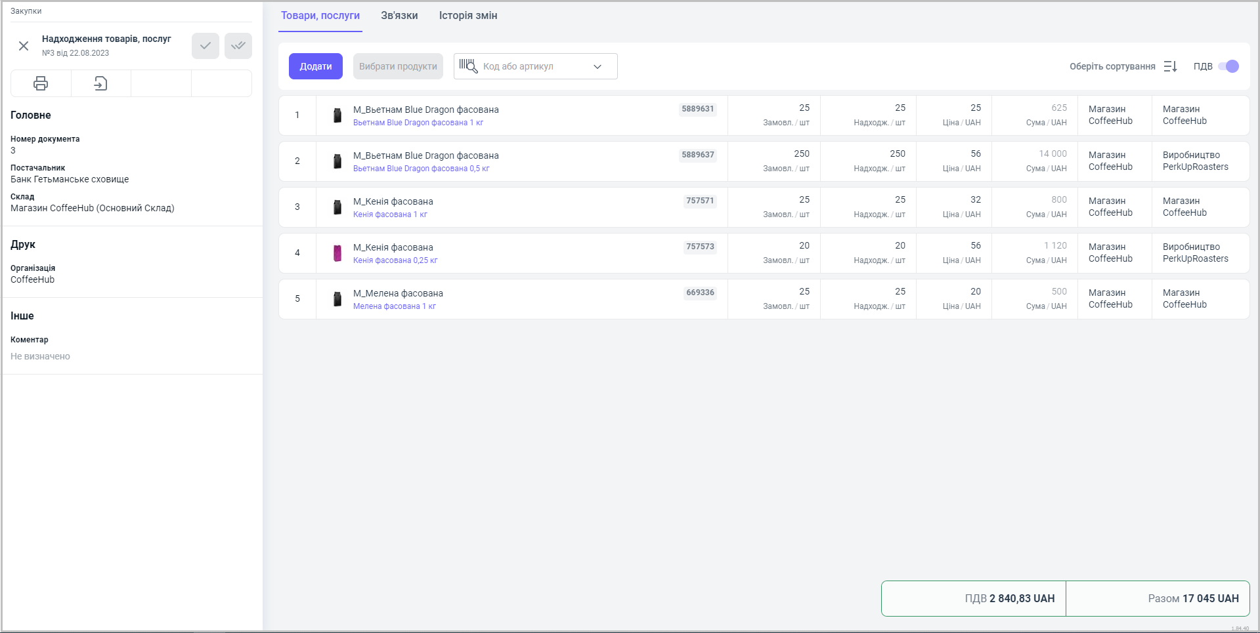The height and width of the screenshot is (633, 1260).
Task: Close the goods receipt document panel
Action: 24,46
